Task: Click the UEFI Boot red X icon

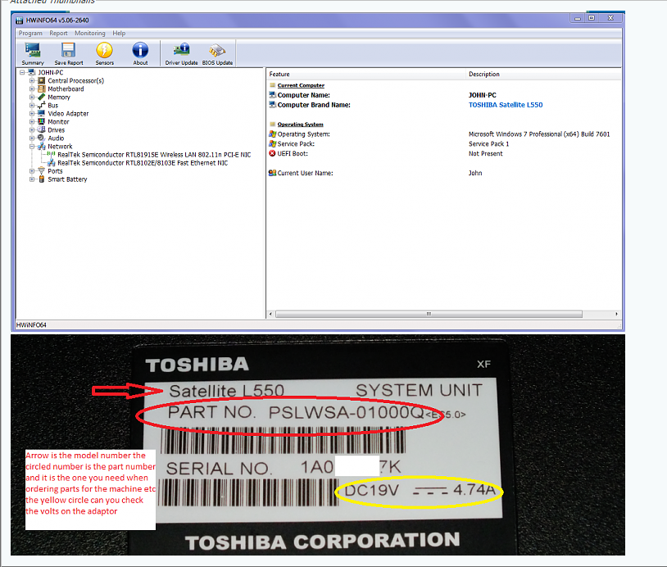Action: click(272, 153)
